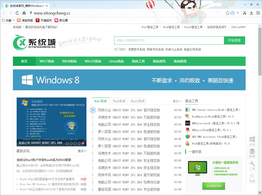262x195 pixels.
Task: Open 番茄花园 GHOST WIN7 专业装机版
Action: point(129,189)
